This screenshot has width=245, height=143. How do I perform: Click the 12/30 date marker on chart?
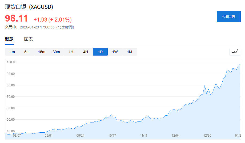coord(207,136)
